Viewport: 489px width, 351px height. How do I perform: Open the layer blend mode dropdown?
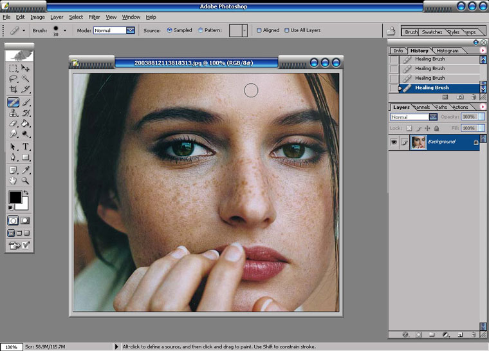(433, 117)
